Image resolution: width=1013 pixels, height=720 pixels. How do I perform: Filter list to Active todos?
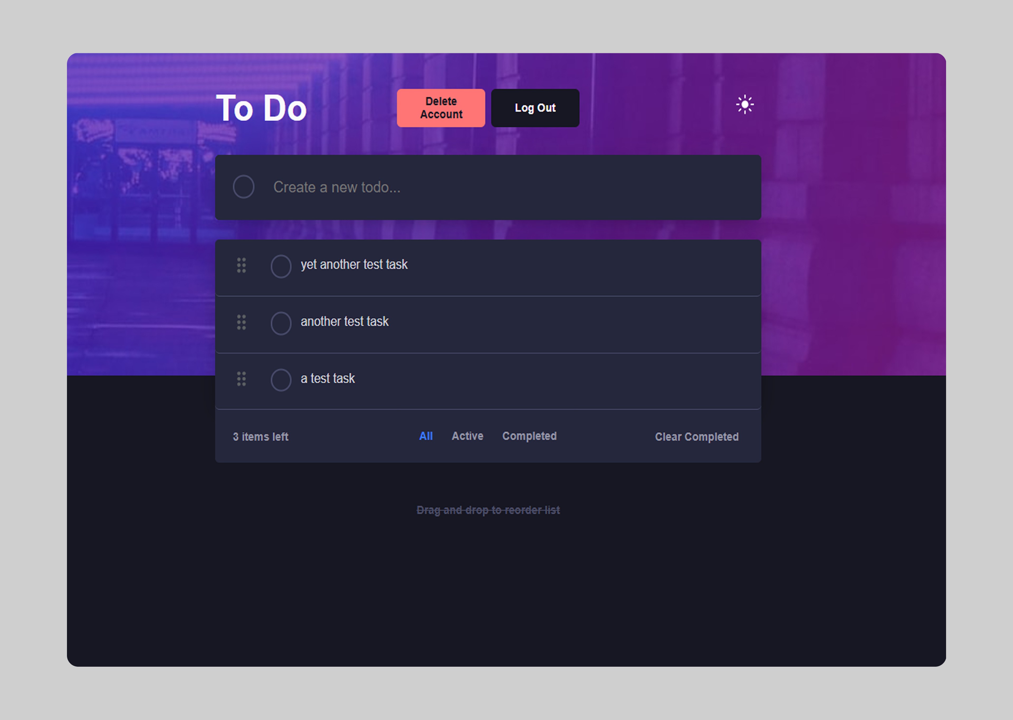pos(467,436)
